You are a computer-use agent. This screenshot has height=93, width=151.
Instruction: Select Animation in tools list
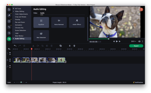click(18, 25)
